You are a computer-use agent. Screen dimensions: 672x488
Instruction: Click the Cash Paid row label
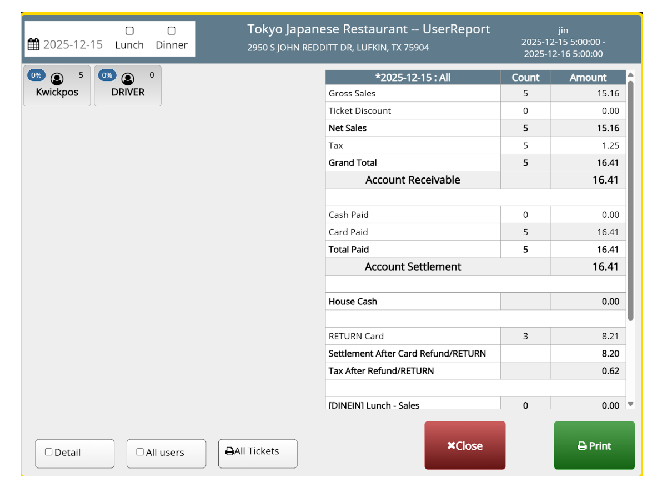[x=349, y=215]
